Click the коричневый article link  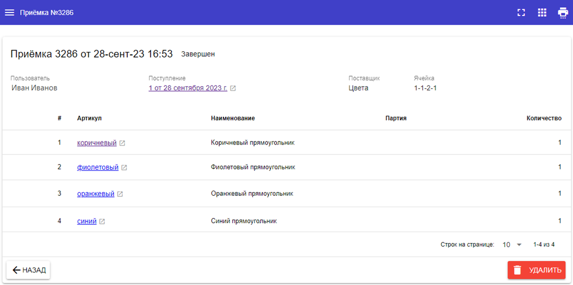97,143
